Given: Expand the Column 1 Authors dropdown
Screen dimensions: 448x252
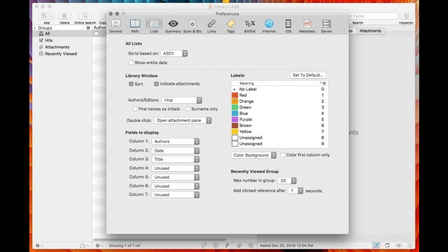Looking at the screenshot, I should click(x=176, y=141).
